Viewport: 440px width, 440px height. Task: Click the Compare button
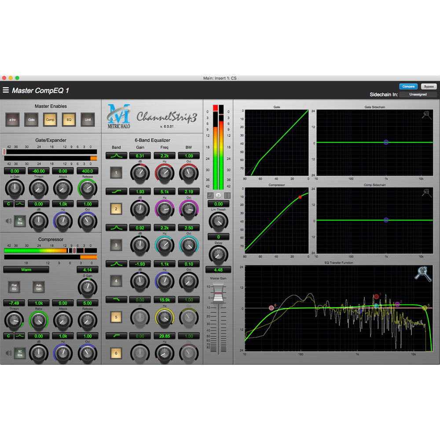408,87
